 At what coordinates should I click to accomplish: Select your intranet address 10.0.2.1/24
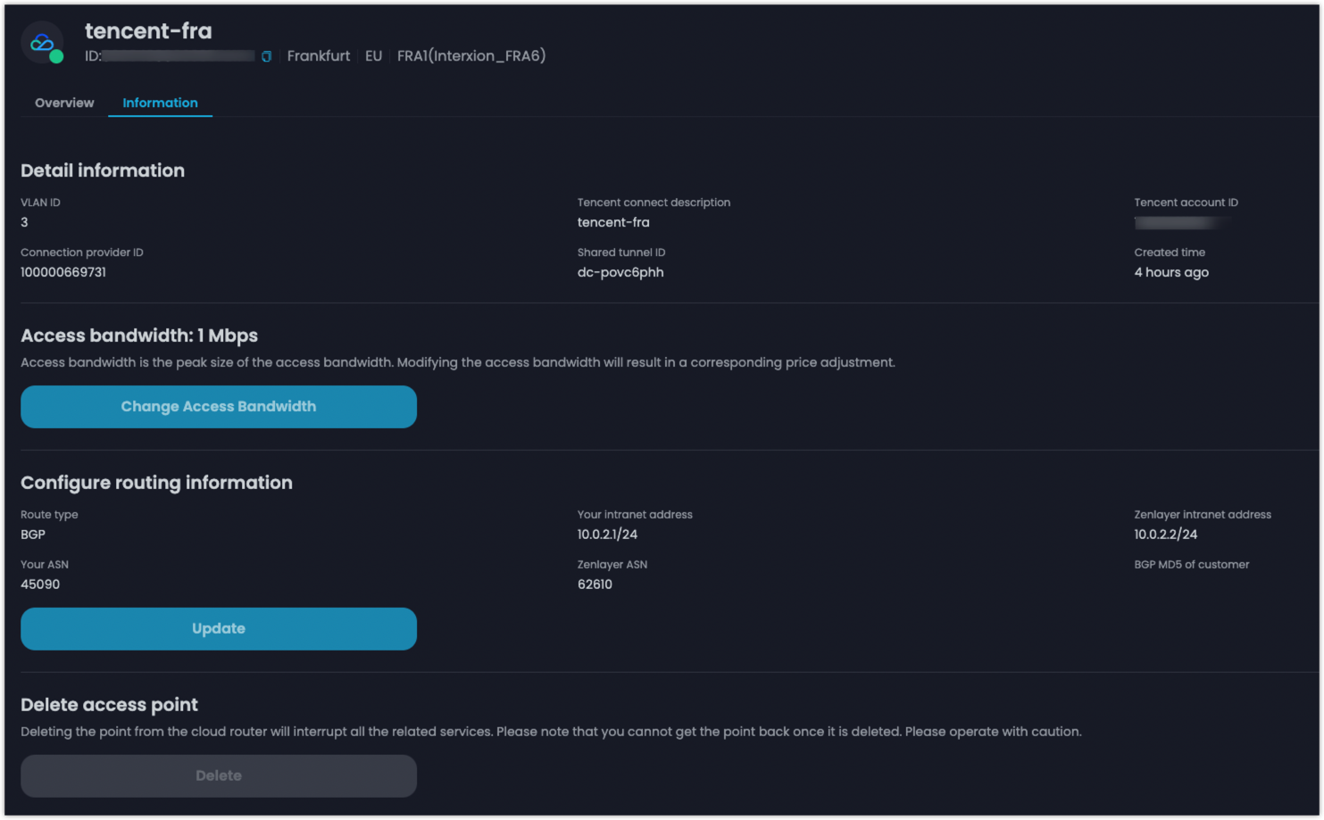tap(607, 534)
